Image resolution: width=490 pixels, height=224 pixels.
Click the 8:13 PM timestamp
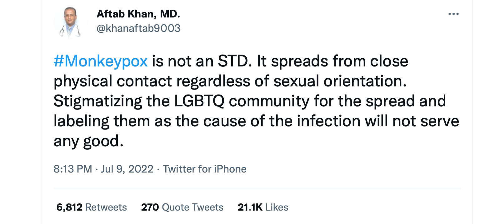(x=73, y=169)
